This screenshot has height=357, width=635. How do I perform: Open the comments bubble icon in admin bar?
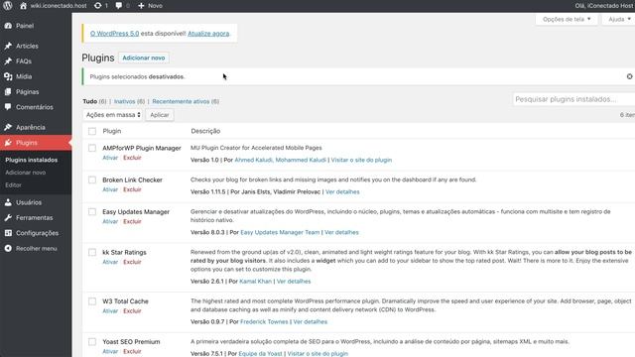(119, 6)
